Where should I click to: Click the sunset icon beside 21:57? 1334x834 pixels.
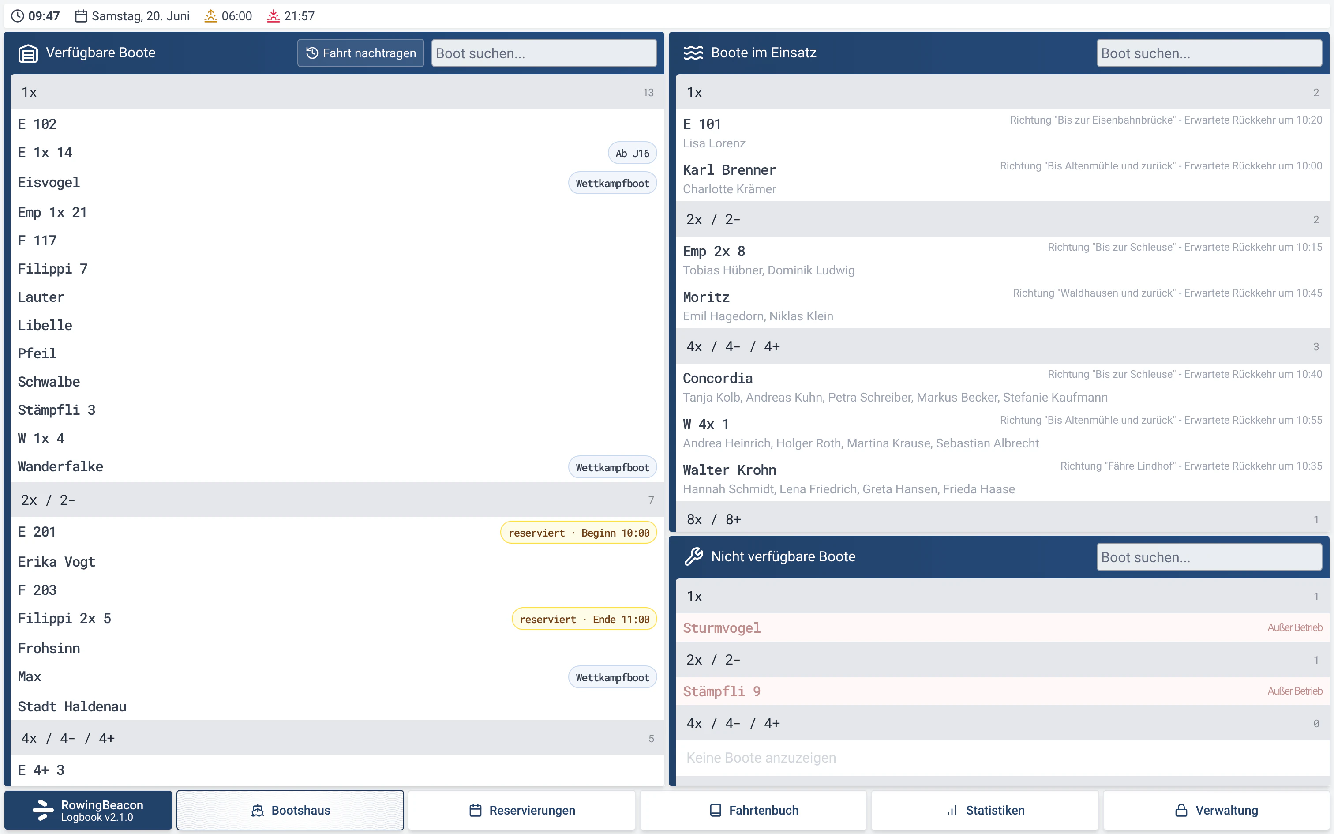point(274,16)
